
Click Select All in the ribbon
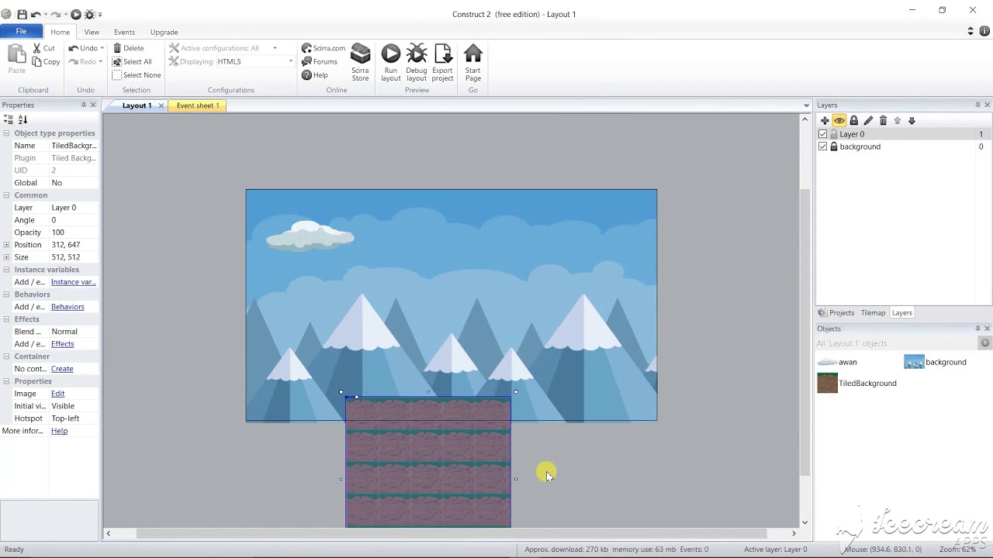[x=132, y=61]
